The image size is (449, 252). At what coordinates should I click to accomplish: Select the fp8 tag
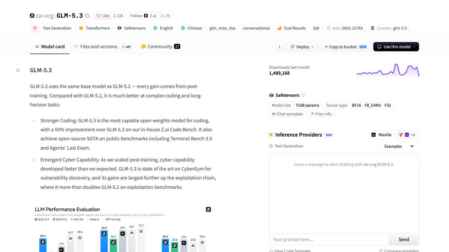316,28
